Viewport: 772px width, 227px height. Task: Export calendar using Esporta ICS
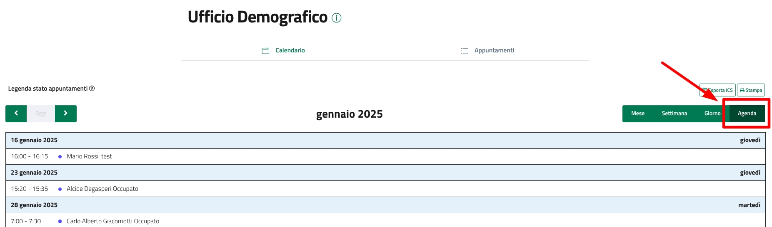coord(717,90)
